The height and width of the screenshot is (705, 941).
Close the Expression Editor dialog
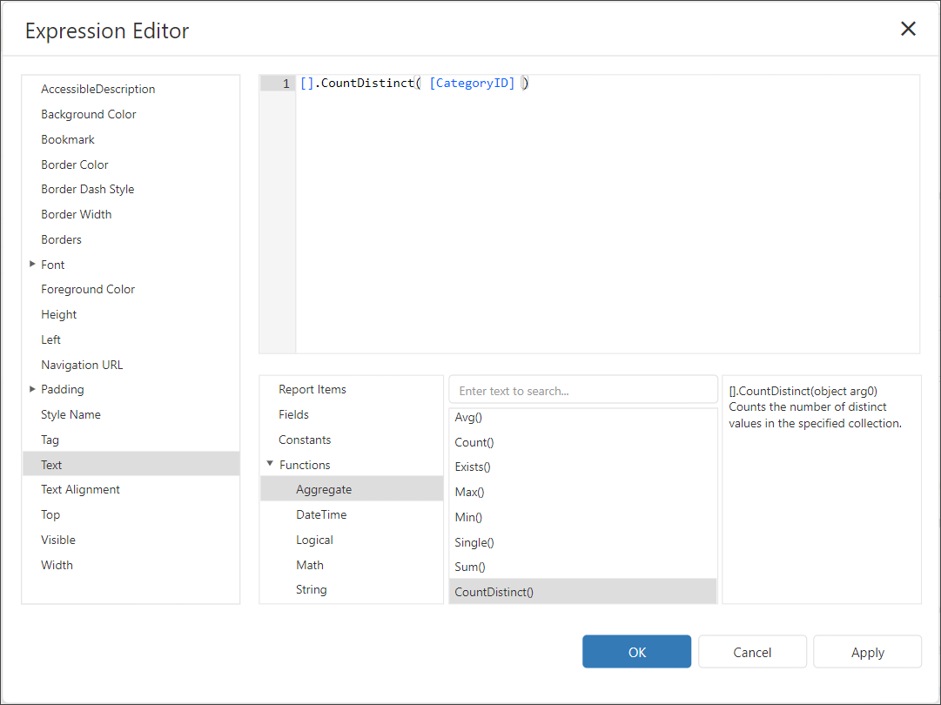pyautogui.click(x=908, y=29)
